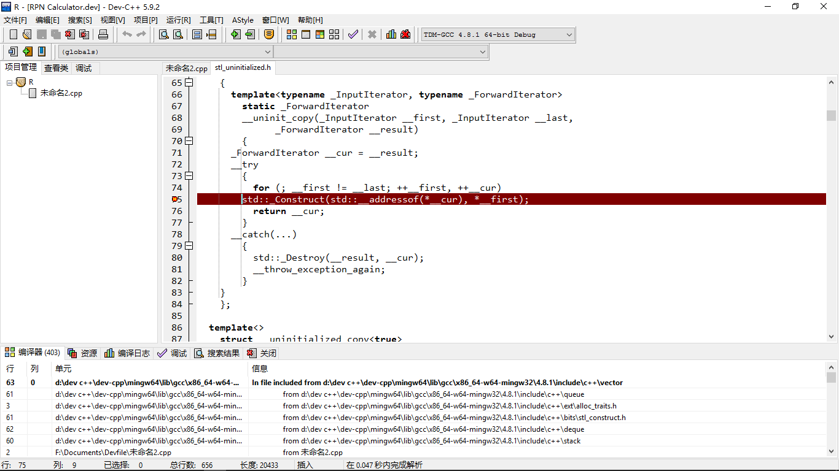Screen dimensions: 839x471
Task: Click the Add file to project icon
Action: click(235, 34)
